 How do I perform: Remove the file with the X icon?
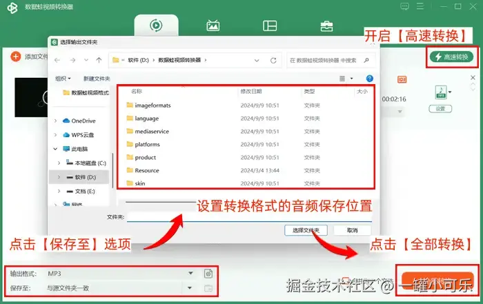(x=473, y=77)
